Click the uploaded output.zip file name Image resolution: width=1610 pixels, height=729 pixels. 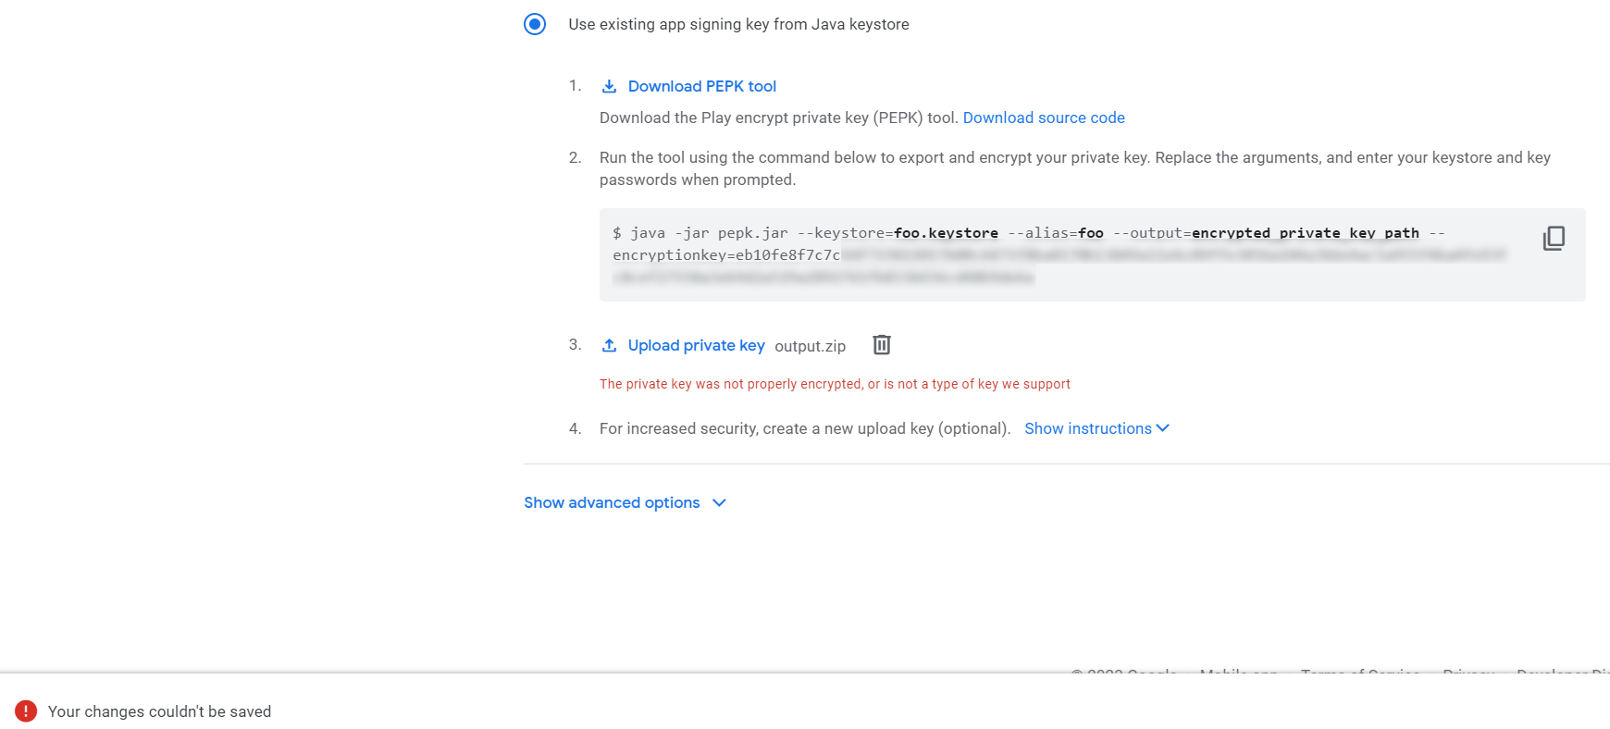(810, 346)
